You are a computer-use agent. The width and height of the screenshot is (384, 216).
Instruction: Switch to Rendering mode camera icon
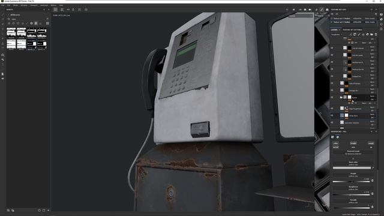(x=327, y=10)
